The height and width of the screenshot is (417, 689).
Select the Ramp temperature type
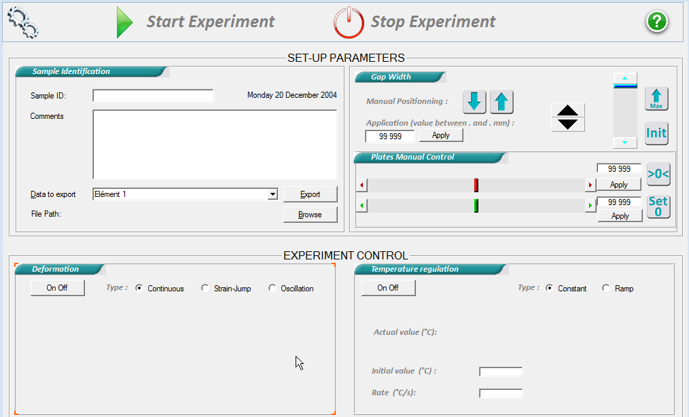(x=606, y=289)
